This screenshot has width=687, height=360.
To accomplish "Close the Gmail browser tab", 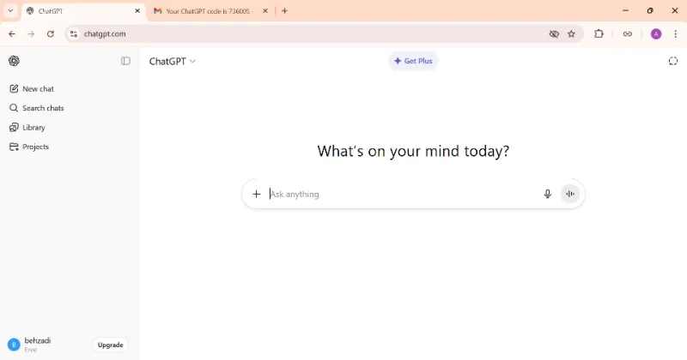I will tap(265, 11).
